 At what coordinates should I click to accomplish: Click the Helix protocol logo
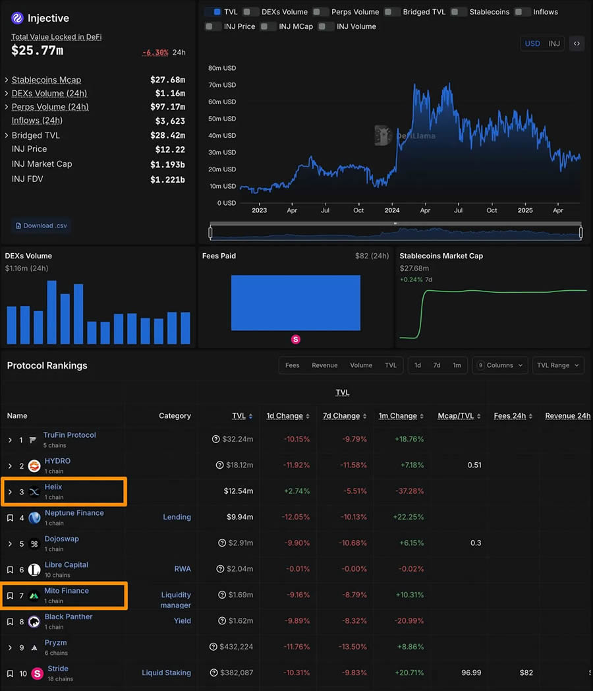click(34, 492)
